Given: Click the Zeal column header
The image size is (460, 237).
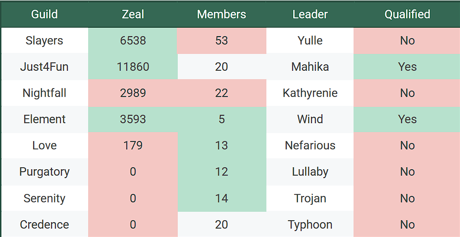Looking at the screenshot, I should point(133,14).
